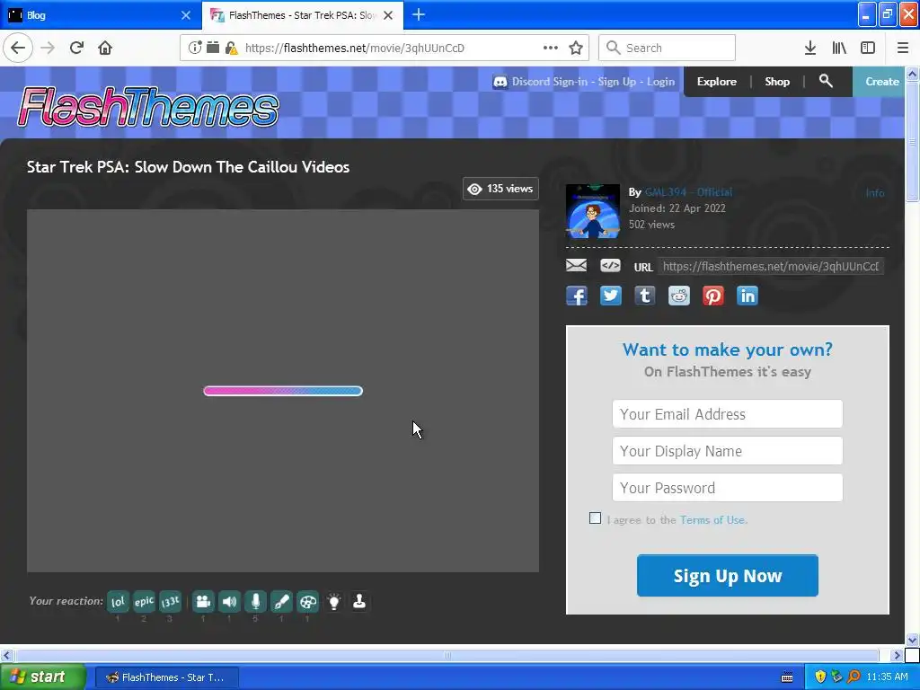Click the lol reaction icon
Viewport: 920px width, 690px height.
point(118,601)
